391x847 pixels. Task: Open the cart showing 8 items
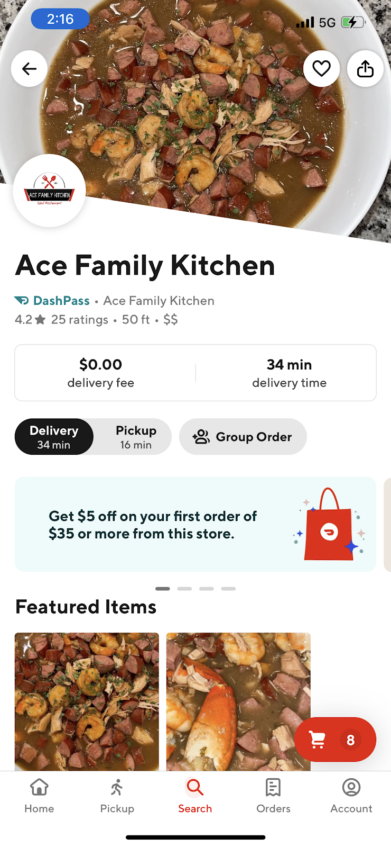[x=335, y=740]
